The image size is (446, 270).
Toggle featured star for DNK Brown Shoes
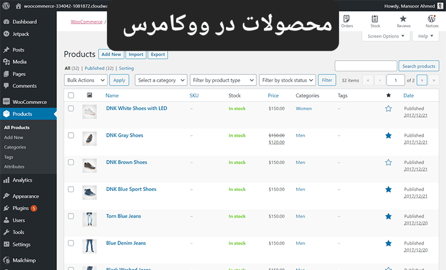click(x=388, y=162)
